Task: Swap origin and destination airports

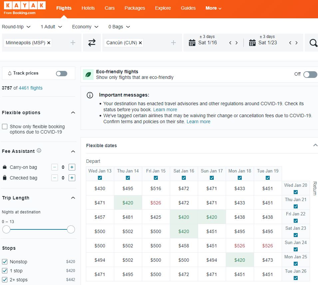Action: 92,43
